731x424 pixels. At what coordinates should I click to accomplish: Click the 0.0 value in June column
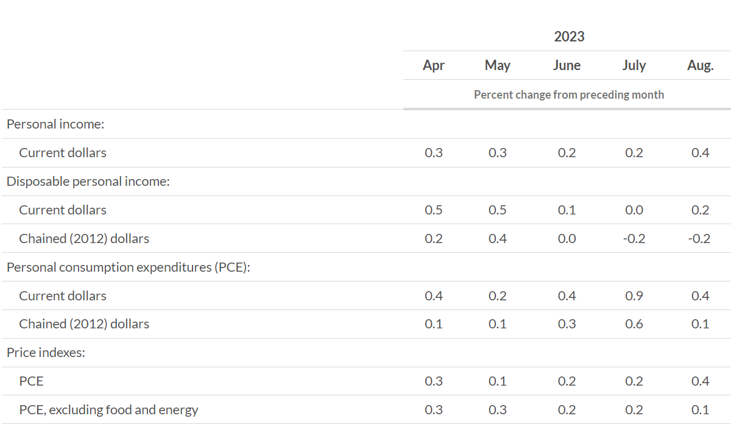coord(567,239)
